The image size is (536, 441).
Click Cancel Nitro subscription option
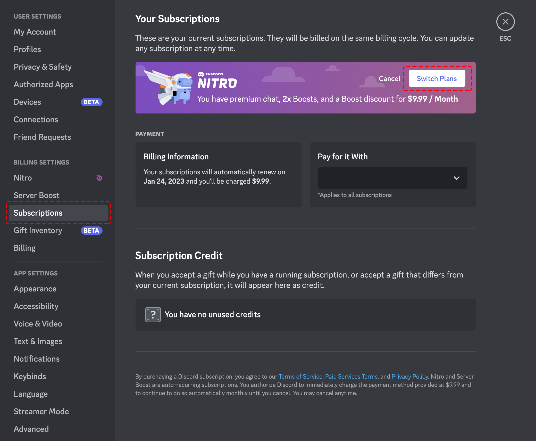point(389,78)
